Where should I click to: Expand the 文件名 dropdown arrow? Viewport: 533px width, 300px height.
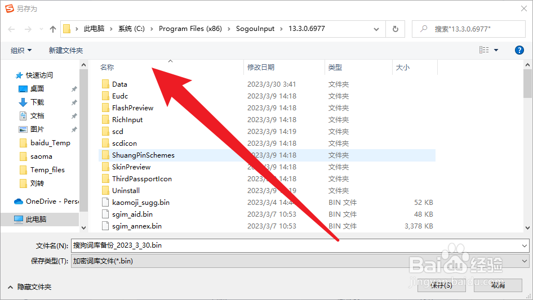point(525,245)
